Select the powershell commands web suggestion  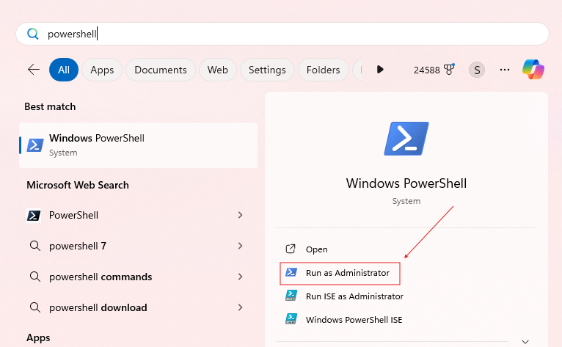[x=136, y=277]
